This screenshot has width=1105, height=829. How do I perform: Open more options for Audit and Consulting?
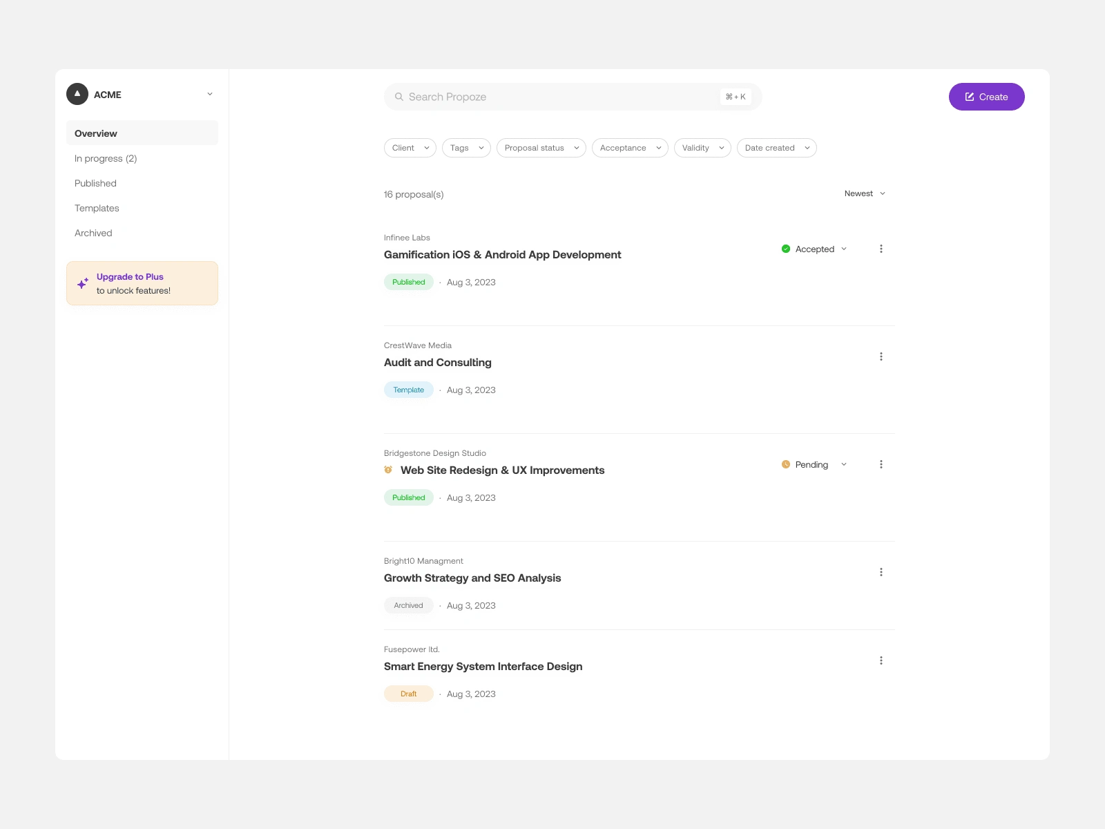tap(881, 356)
